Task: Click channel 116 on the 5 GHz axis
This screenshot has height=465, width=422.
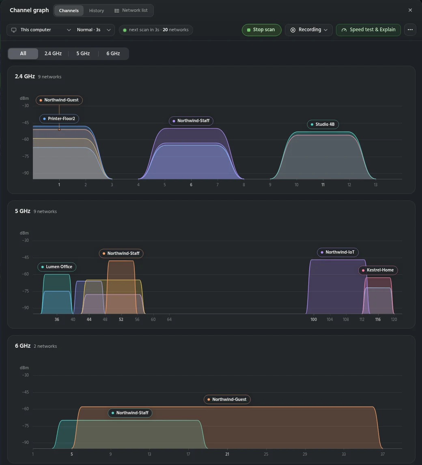Action: tap(378, 319)
